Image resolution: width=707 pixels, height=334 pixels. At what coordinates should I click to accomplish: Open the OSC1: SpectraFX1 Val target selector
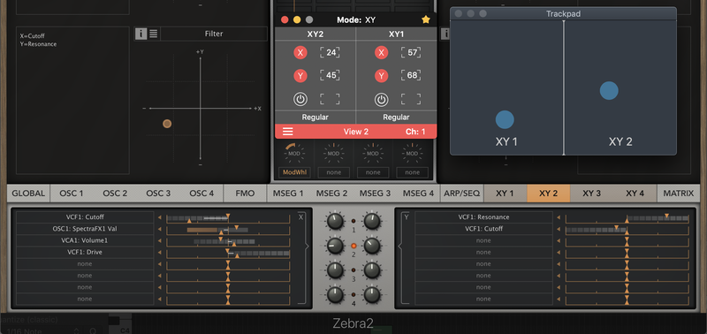85,229
